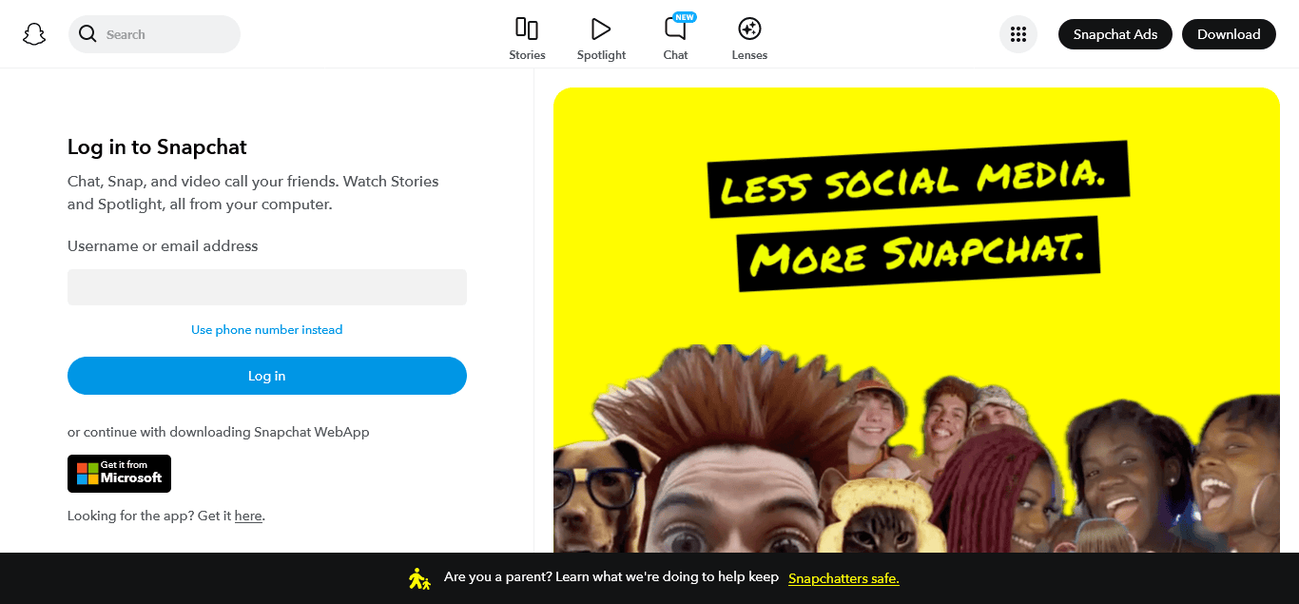
Task: Click the NEW badge on Chat
Action: (x=685, y=17)
